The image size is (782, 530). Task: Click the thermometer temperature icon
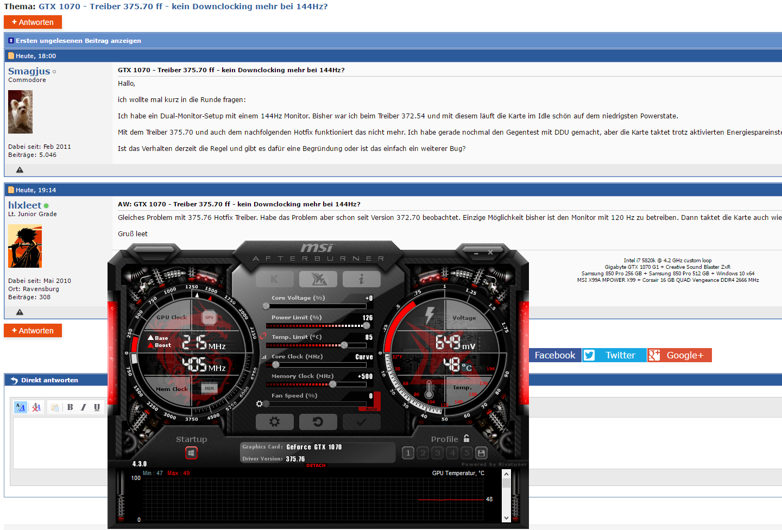point(429,390)
